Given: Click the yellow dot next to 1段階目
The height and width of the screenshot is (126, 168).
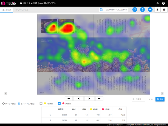Looking at the screenshot, I should [45, 103].
